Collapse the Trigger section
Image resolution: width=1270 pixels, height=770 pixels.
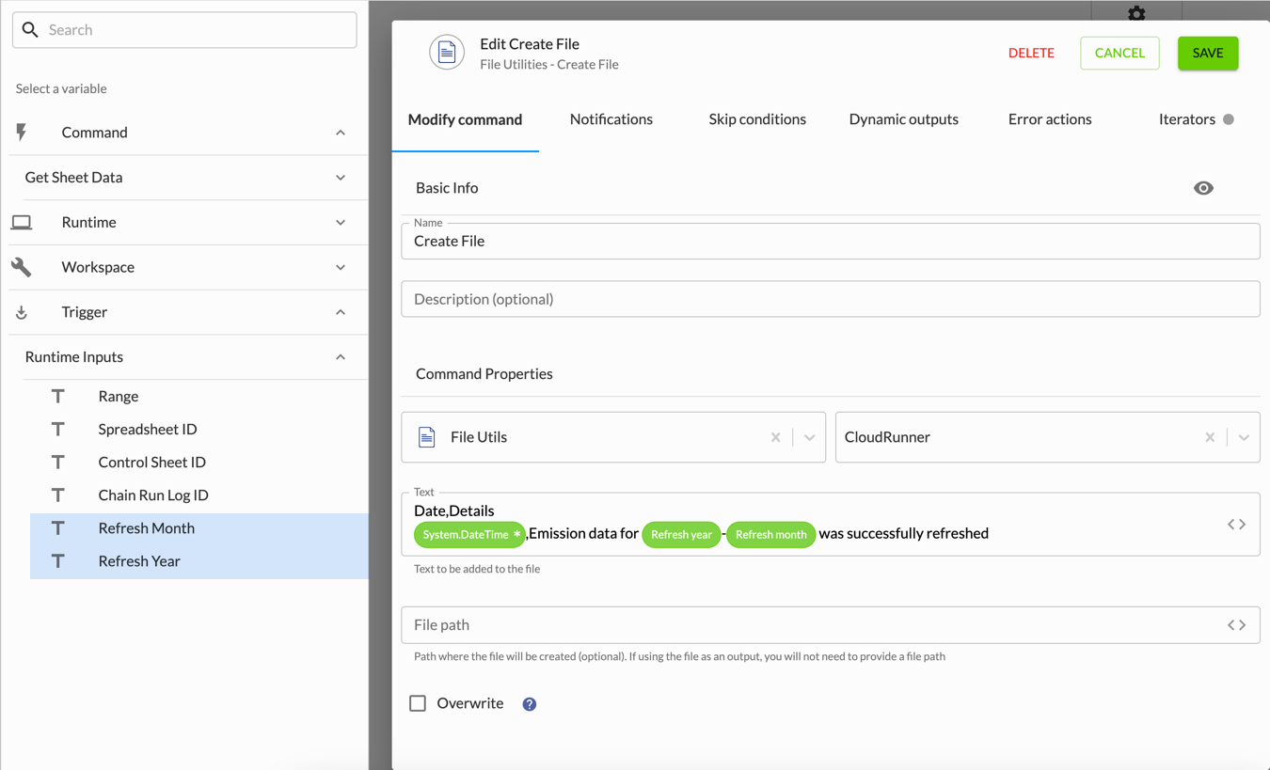(x=341, y=312)
